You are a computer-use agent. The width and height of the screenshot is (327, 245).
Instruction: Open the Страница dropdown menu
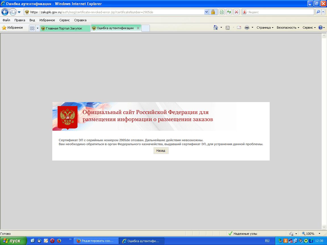[x=265, y=28]
